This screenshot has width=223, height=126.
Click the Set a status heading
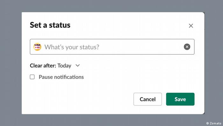coord(50,25)
